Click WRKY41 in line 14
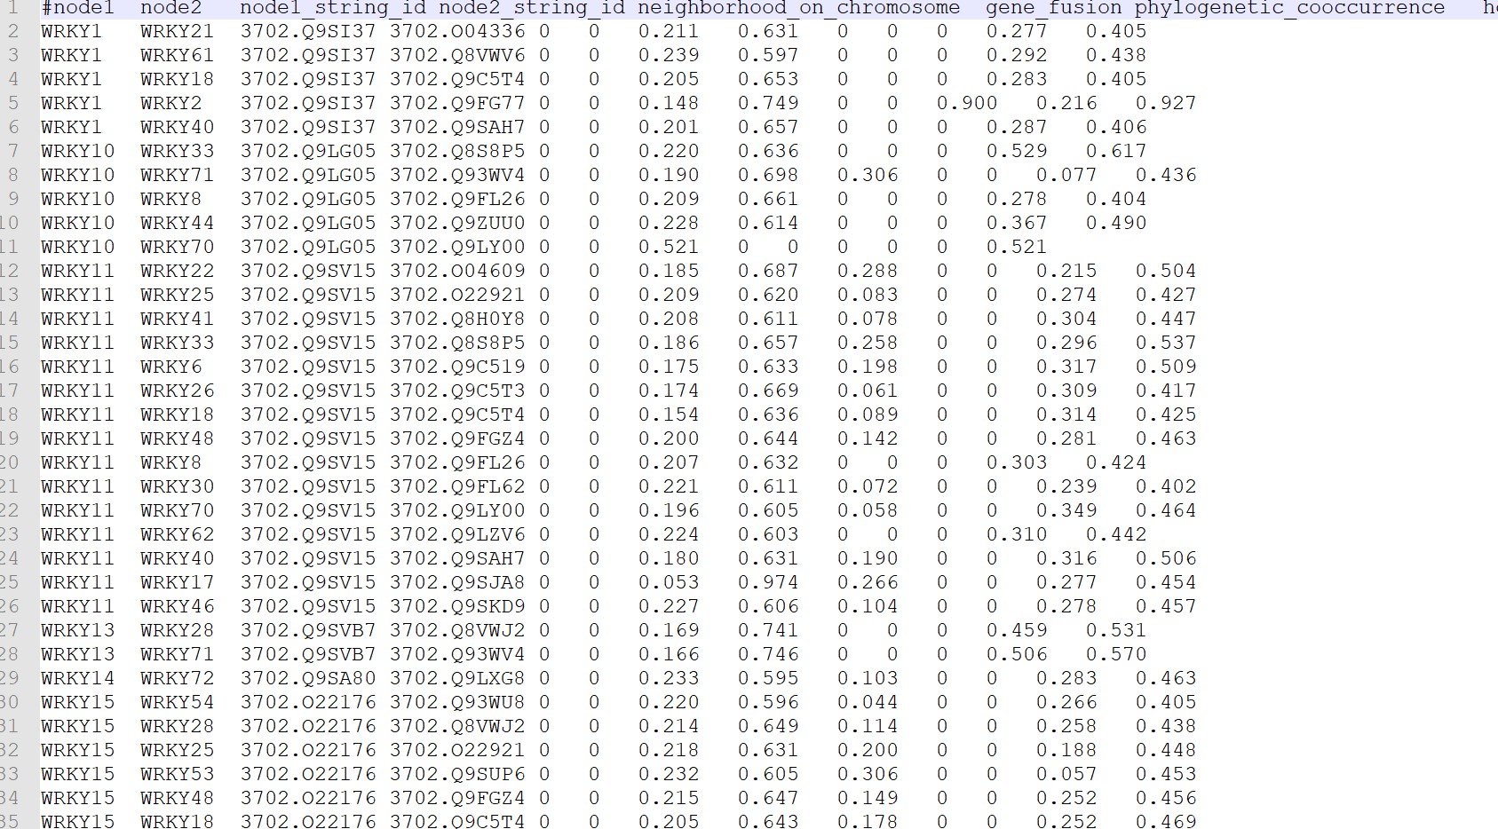Screen dimensions: 1498x829 click(x=177, y=319)
